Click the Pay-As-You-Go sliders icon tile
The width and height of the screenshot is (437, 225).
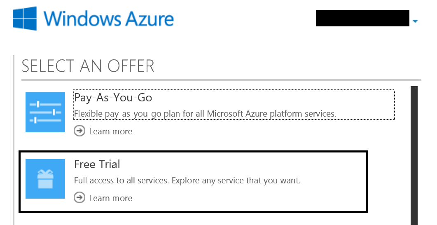[45, 112]
